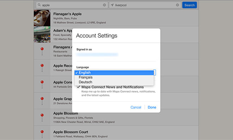Viewport: 233px width, 140px height.
Task: Select Français in the language dropdown
Action: (114, 77)
